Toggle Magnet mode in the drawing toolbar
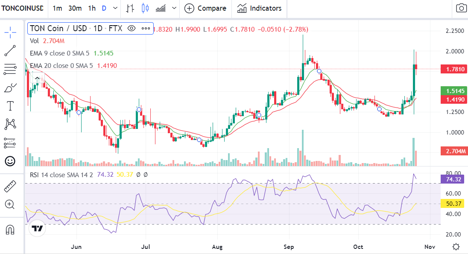 [x=10, y=229]
